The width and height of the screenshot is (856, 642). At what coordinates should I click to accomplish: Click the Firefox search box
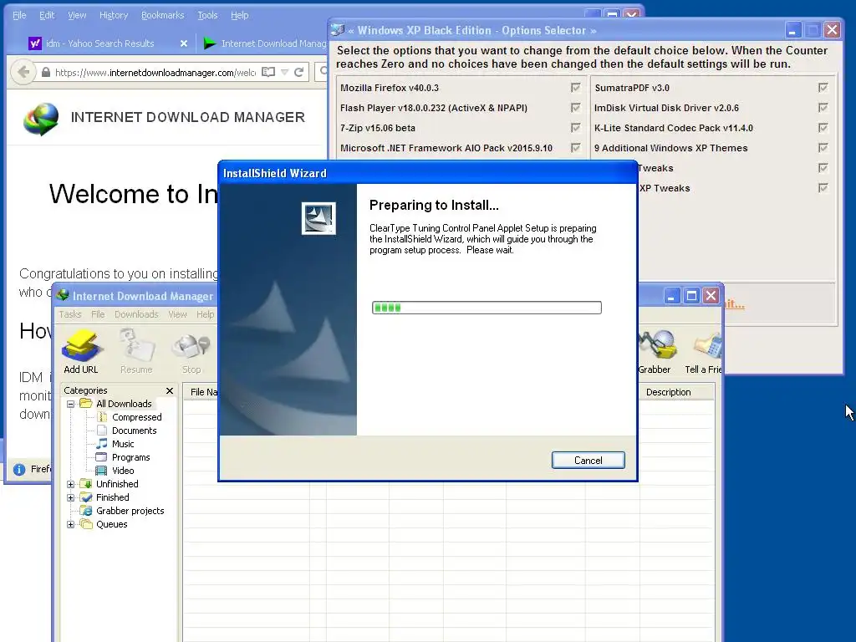(x=322, y=72)
